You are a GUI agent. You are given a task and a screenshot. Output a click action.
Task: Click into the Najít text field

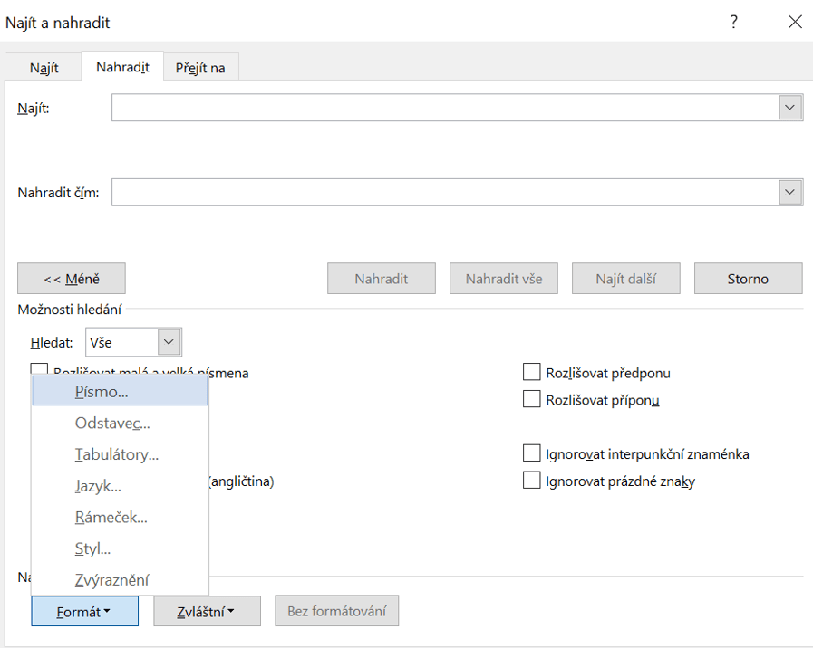pos(444,108)
